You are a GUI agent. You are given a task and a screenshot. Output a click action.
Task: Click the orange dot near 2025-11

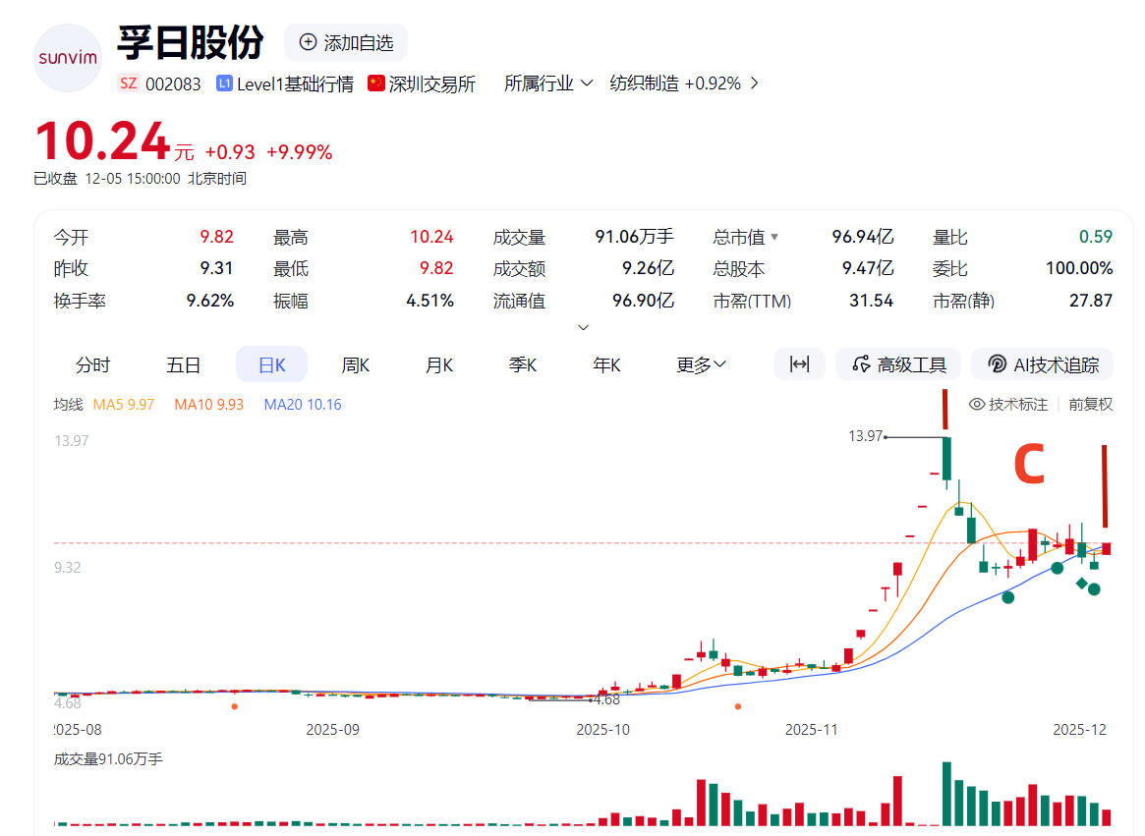[x=738, y=706]
